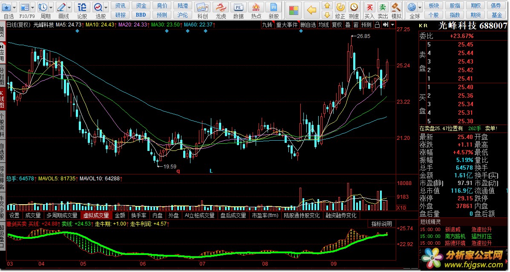Select the 画线 drawing pencil tool
The image size is (510, 272).
[x=61, y=7]
